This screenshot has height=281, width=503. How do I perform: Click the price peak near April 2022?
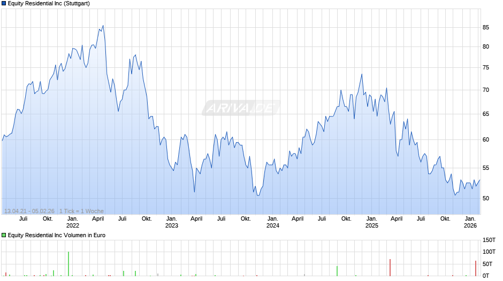tap(103, 26)
